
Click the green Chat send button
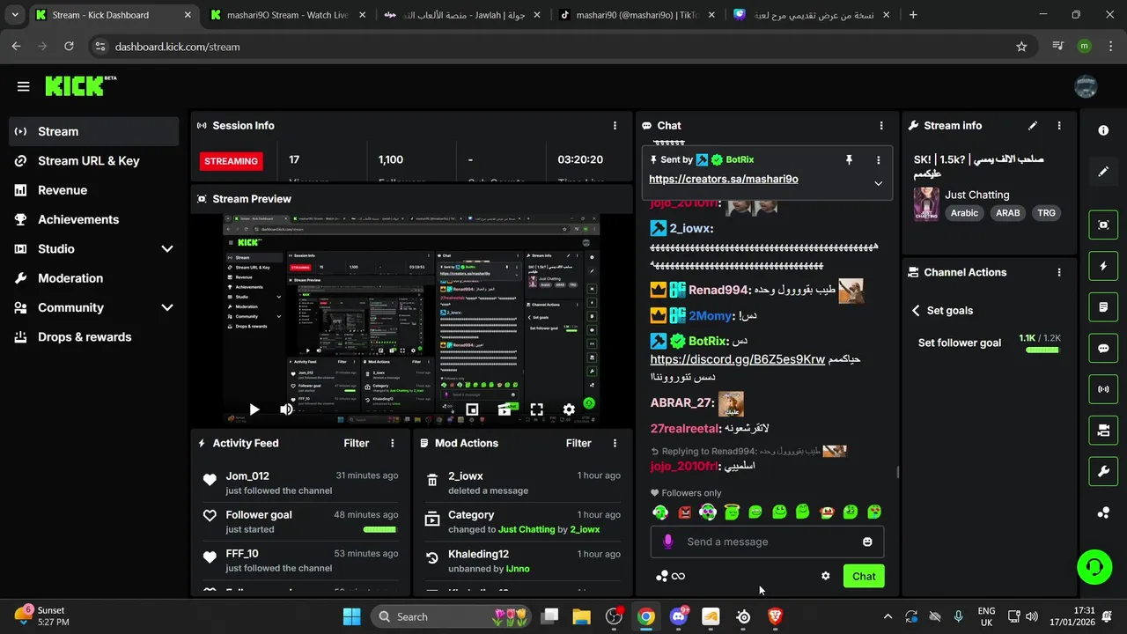coord(864,576)
